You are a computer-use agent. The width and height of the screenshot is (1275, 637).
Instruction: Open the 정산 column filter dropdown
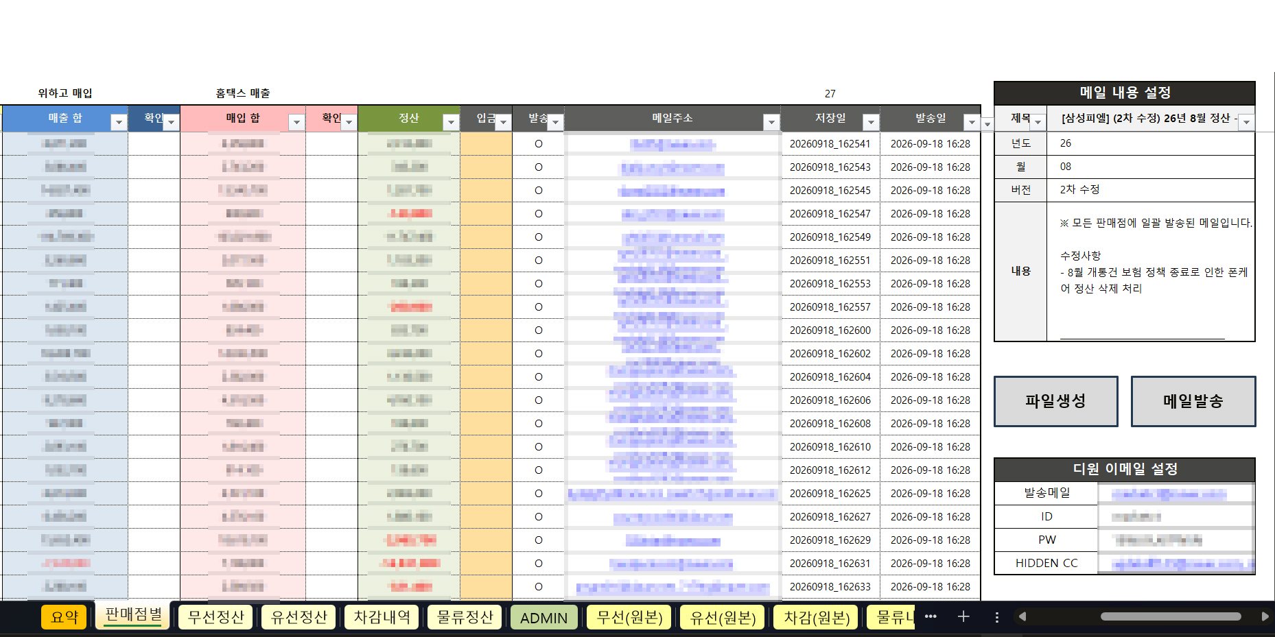pyautogui.click(x=451, y=122)
